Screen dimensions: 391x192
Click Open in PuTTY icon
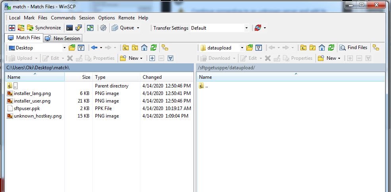point(79,28)
